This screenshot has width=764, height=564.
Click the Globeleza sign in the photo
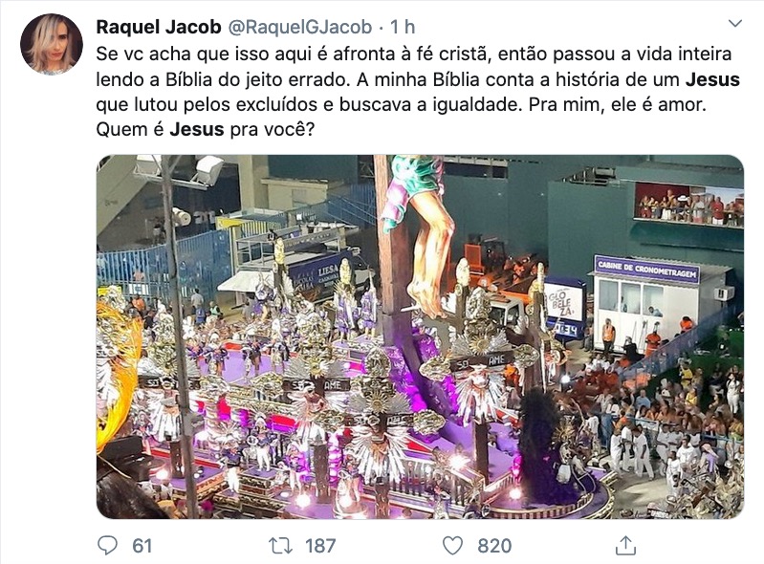tap(563, 302)
